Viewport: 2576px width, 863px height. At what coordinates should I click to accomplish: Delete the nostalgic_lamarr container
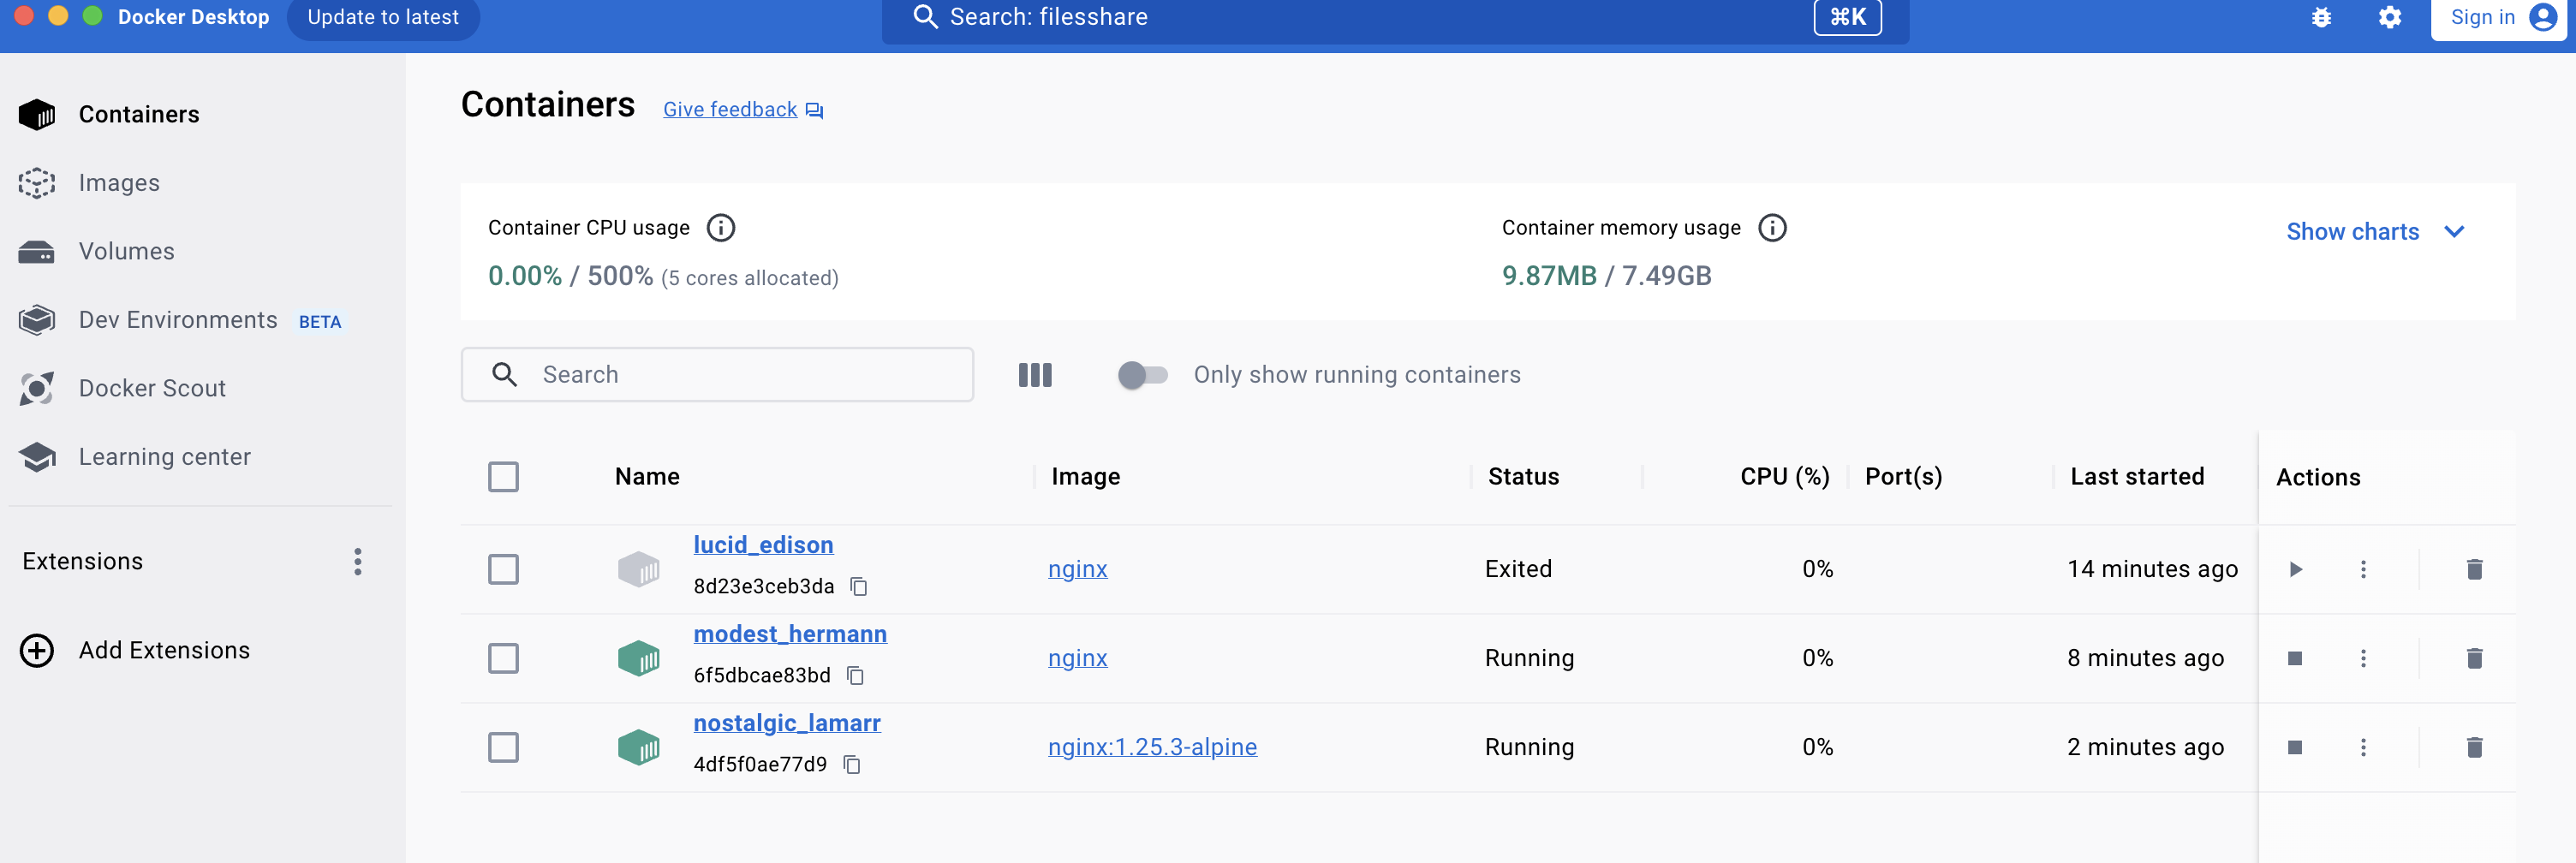(2474, 747)
